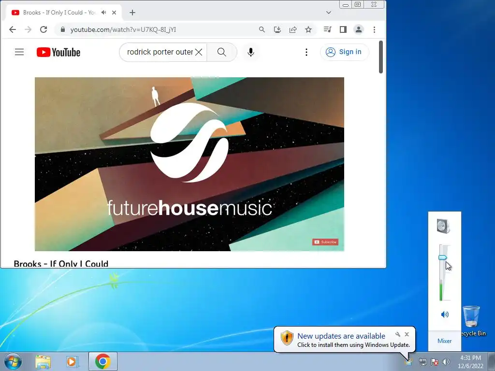Go back using Chrome's back arrow
The height and width of the screenshot is (371, 495).
[x=13, y=29]
